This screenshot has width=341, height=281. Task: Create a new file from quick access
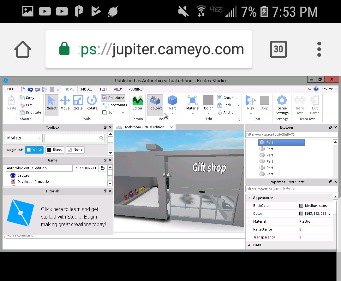pyautogui.click(x=23, y=89)
